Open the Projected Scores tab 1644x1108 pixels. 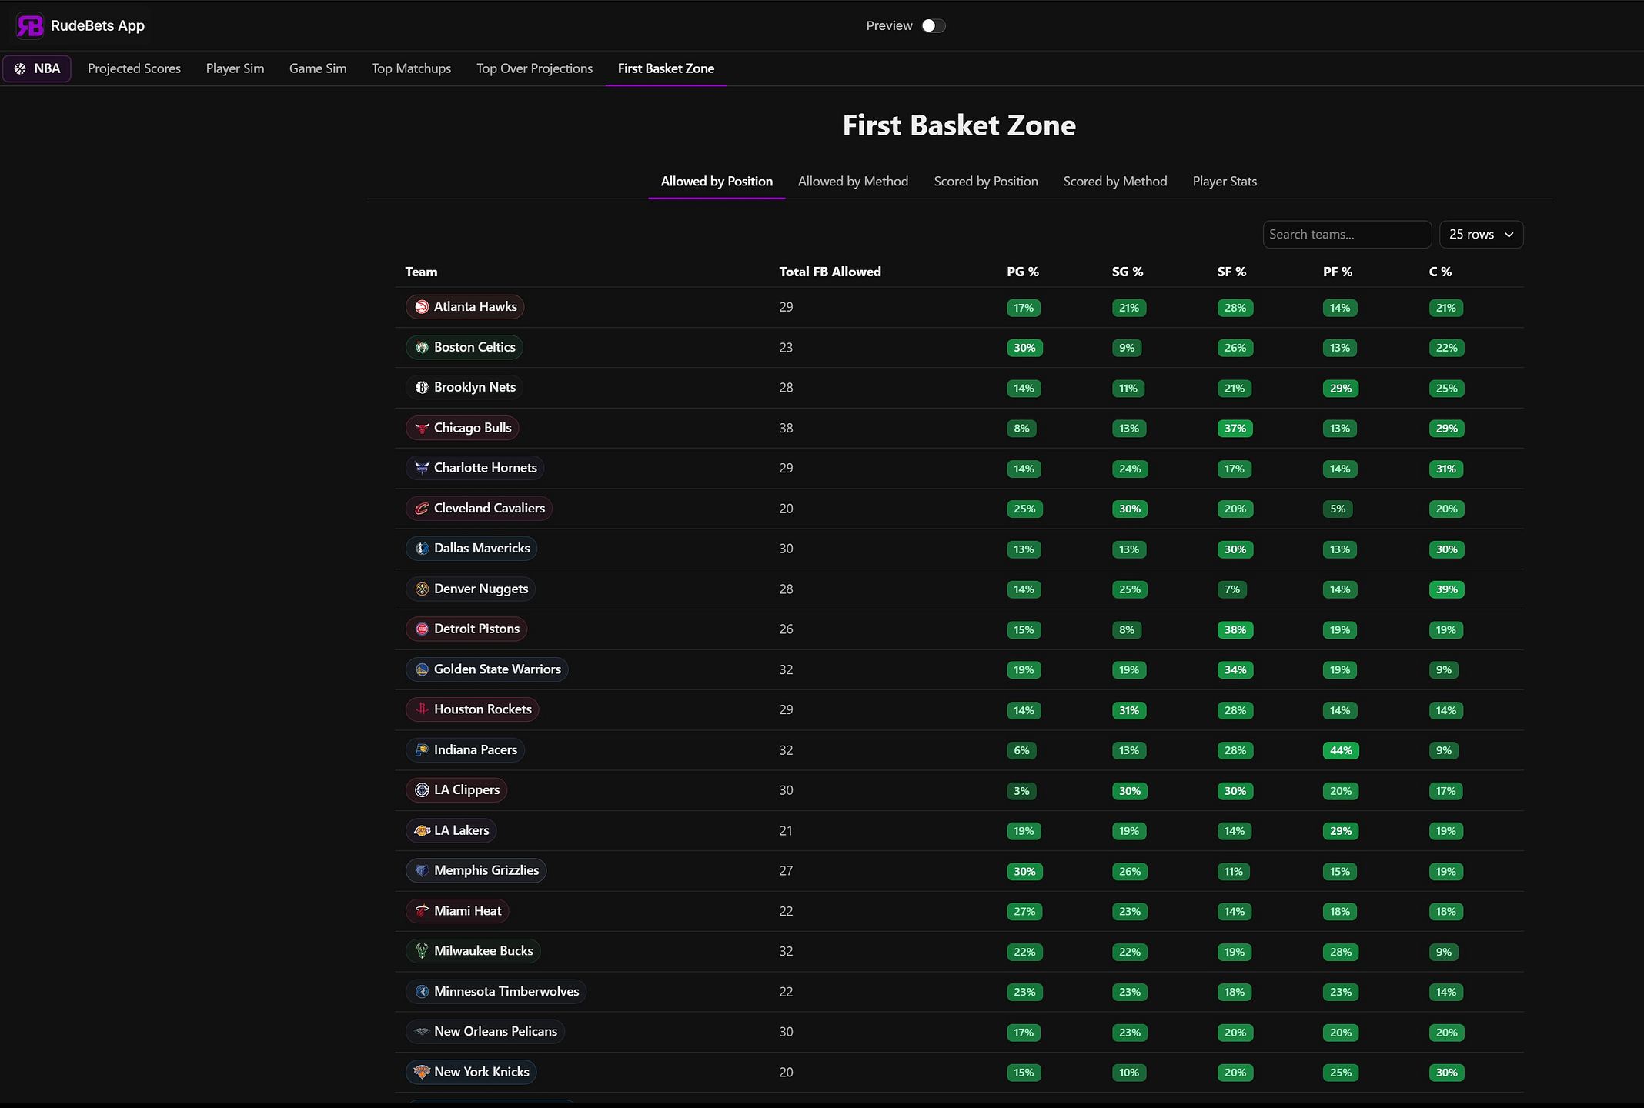(134, 68)
